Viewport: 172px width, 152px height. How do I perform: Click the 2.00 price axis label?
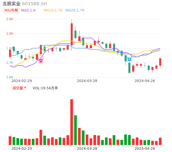(x=10, y=19)
